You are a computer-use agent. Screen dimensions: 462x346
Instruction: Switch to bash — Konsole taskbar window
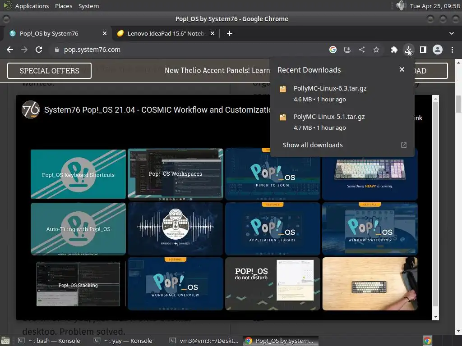pos(50,341)
